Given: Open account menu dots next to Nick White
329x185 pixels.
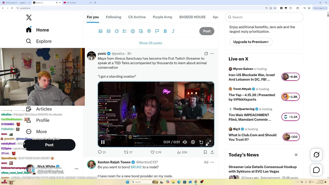Looking at the screenshot, I should (76, 169).
